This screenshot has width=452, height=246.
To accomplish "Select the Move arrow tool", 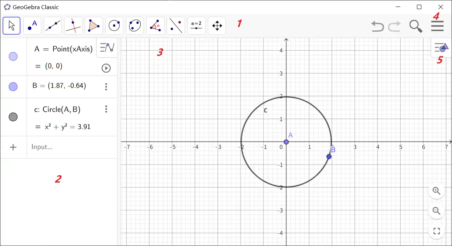I will pos(11,26).
